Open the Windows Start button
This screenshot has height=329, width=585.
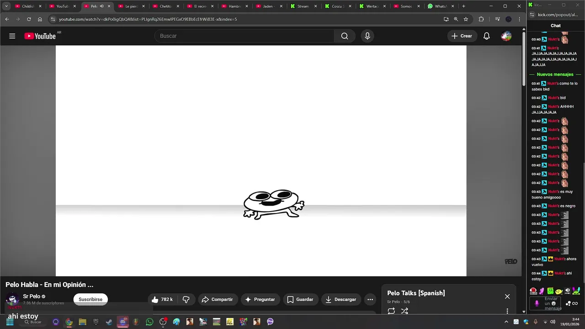click(10, 322)
